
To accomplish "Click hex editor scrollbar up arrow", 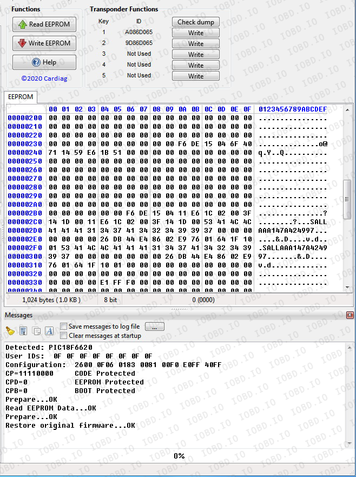I will coord(347,110).
